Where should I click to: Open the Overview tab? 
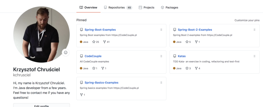[x=88, y=7]
